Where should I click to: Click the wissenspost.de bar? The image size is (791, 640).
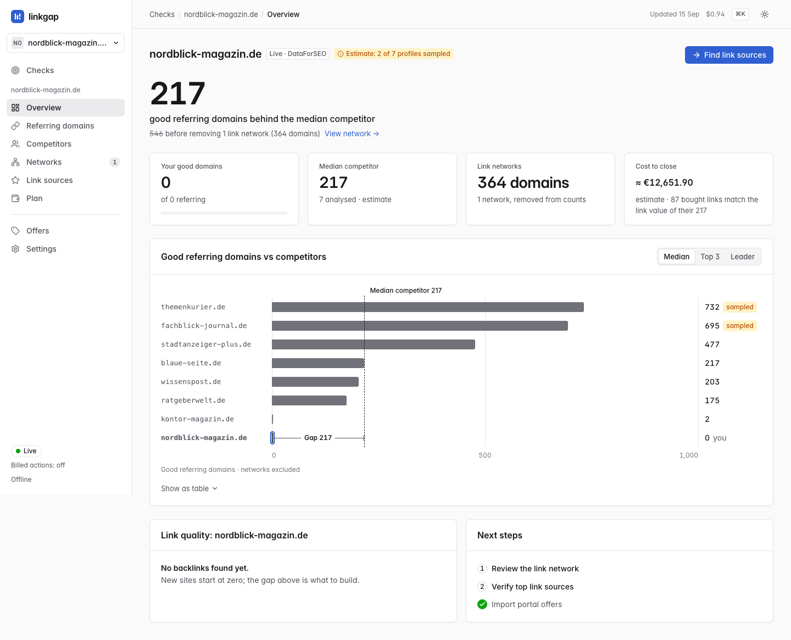point(315,382)
